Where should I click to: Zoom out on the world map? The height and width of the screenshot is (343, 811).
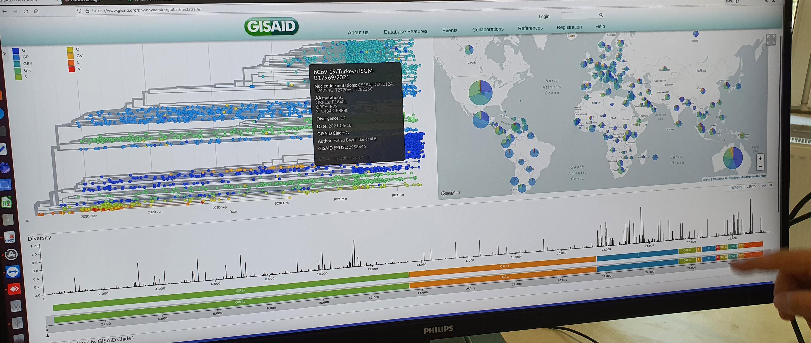point(761,166)
